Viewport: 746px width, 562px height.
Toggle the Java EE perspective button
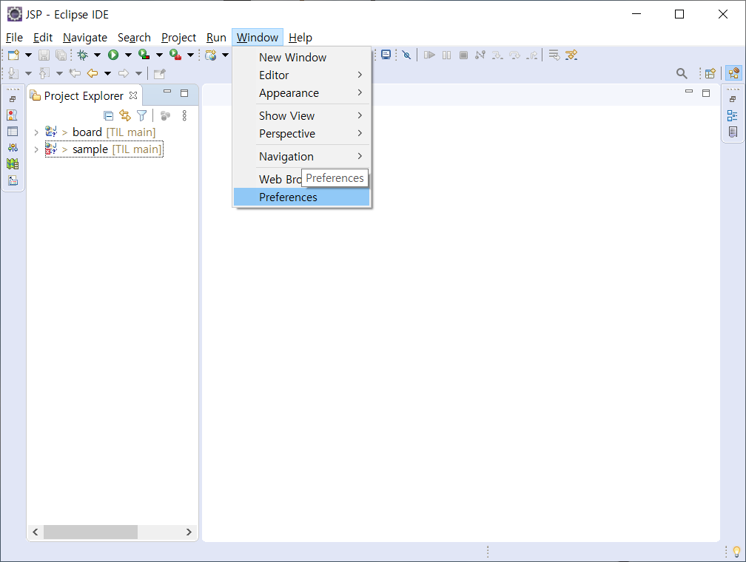tap(733, 73)
